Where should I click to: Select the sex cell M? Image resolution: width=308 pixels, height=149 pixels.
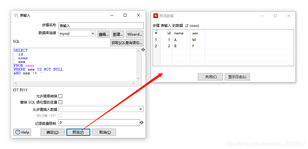point(198,40)
